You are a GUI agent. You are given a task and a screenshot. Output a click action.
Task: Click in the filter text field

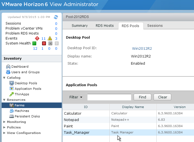click(x=109, y=97)
